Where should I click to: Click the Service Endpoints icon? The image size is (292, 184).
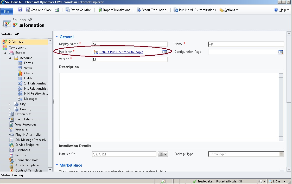[x=11, y=145]
